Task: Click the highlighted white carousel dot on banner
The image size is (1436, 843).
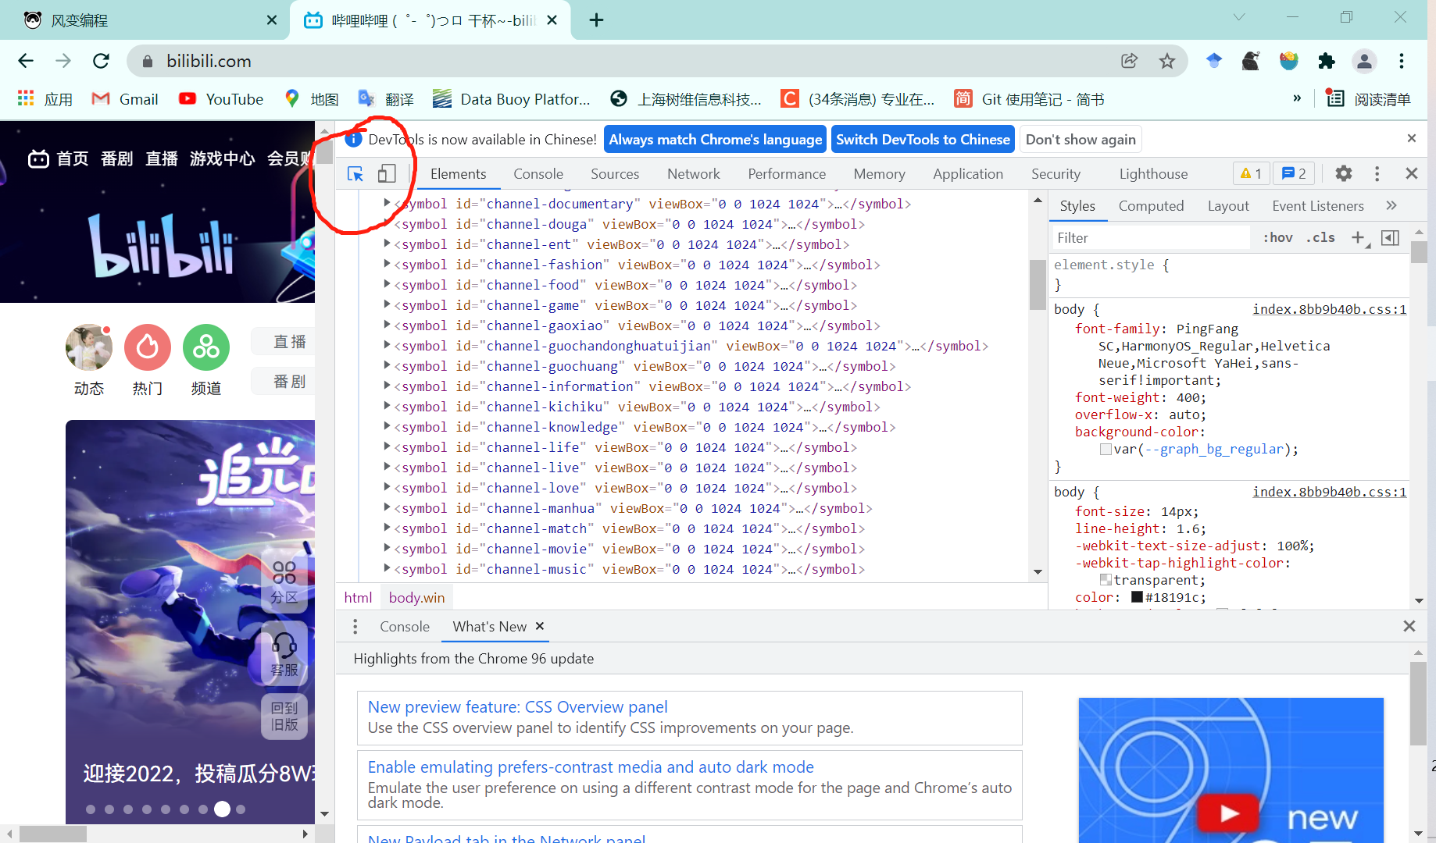Action: coord(223,809)
